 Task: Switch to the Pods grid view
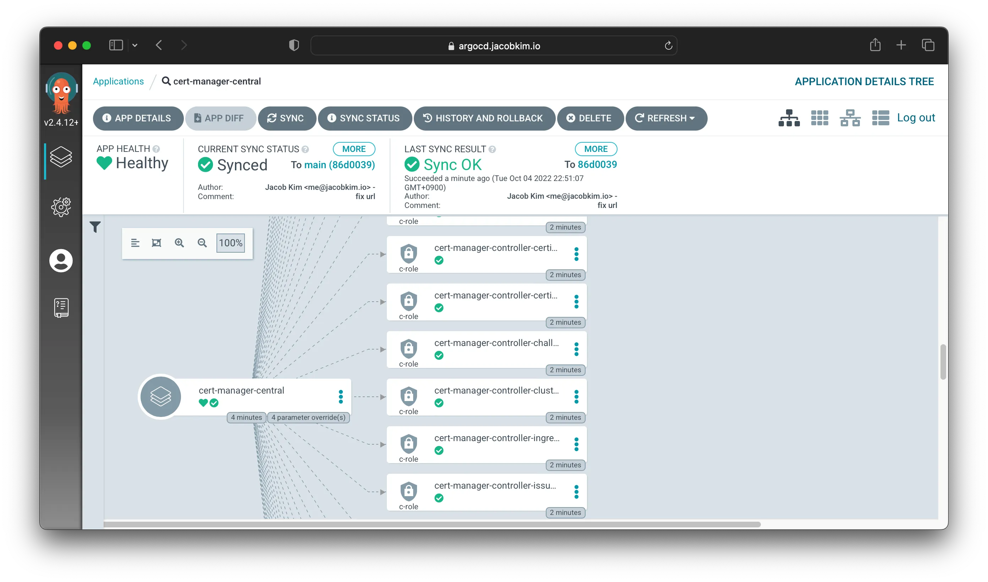[x=819, y=118]
